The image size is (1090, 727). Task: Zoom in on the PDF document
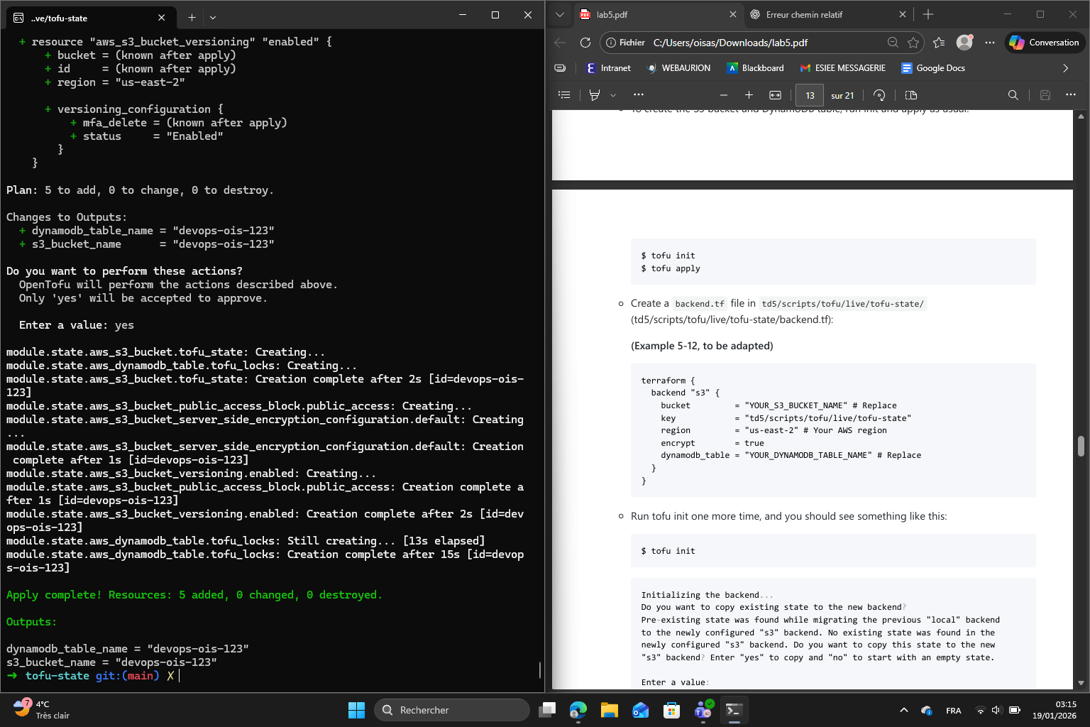[749, 95]
